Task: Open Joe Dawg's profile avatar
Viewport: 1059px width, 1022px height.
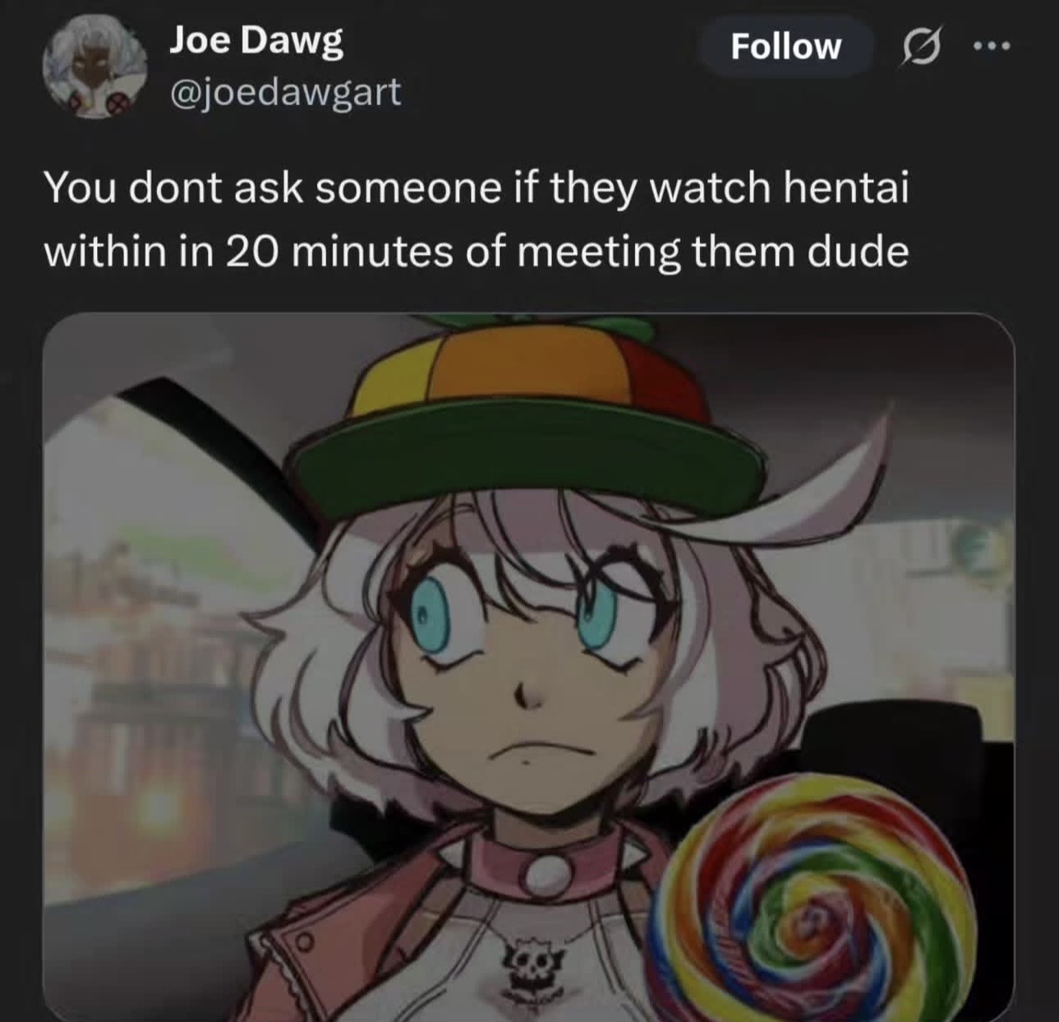Action: pyautogui.click(x=94, y=68)
